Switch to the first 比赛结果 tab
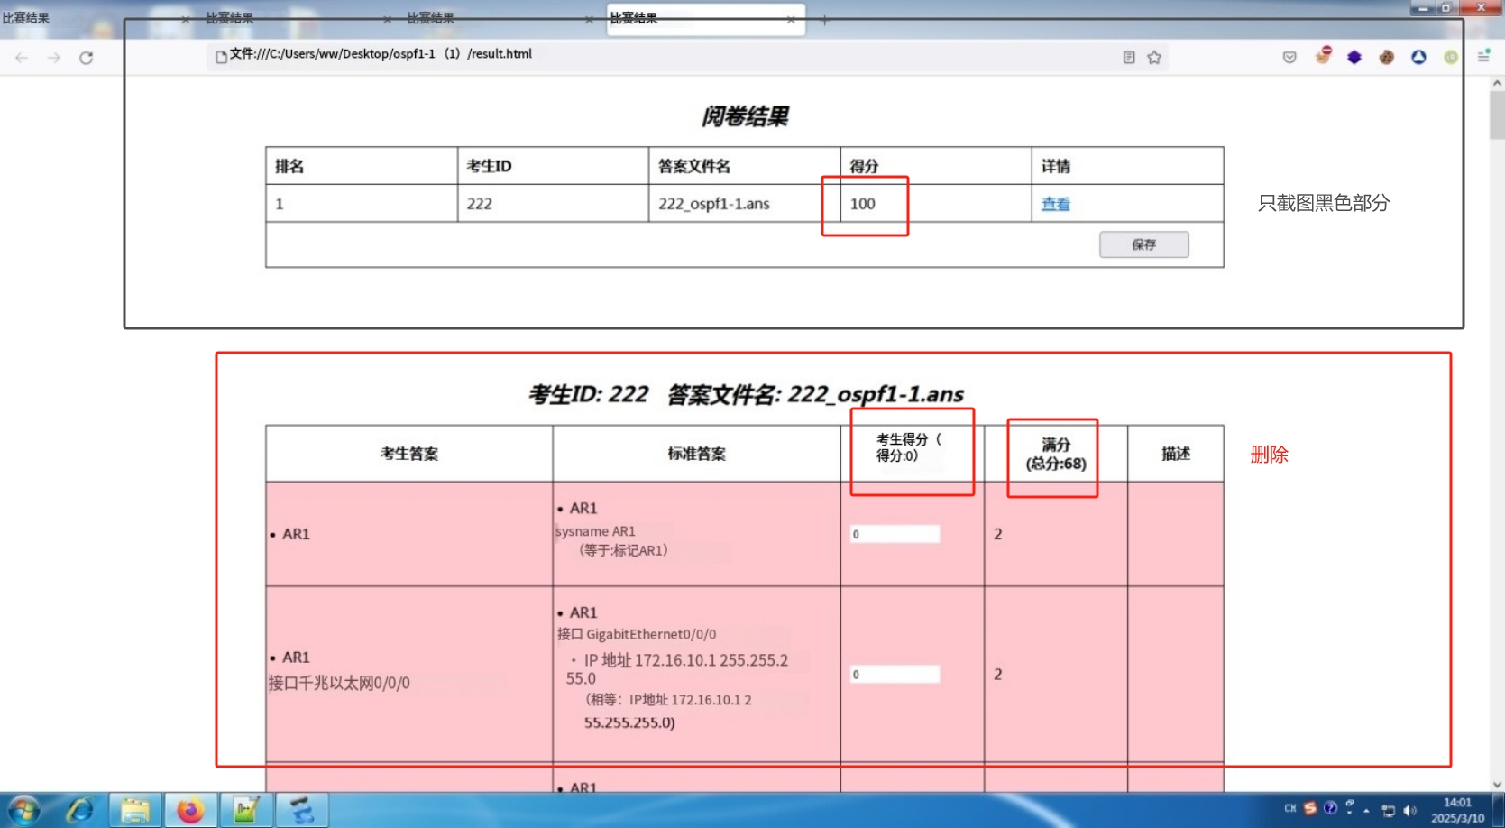 (x=54, y=19)
